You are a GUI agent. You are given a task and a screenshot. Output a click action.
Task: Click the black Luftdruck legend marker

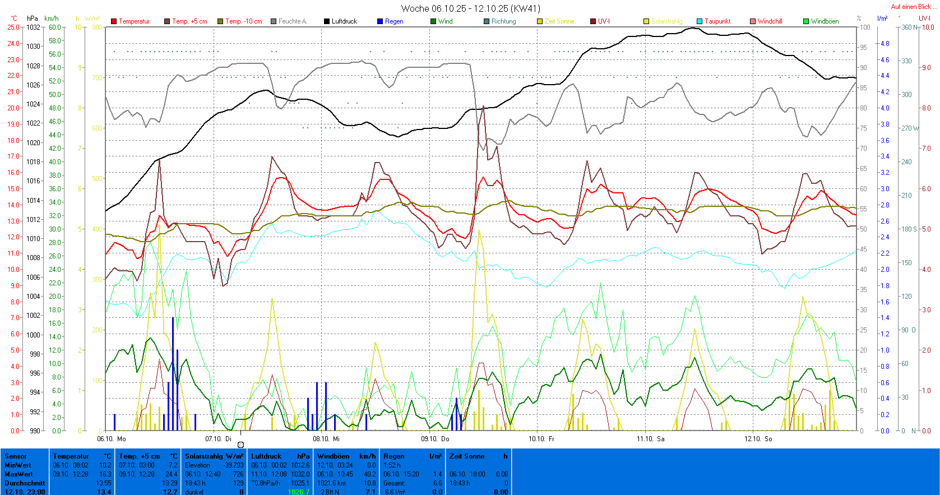click(327, 21)
